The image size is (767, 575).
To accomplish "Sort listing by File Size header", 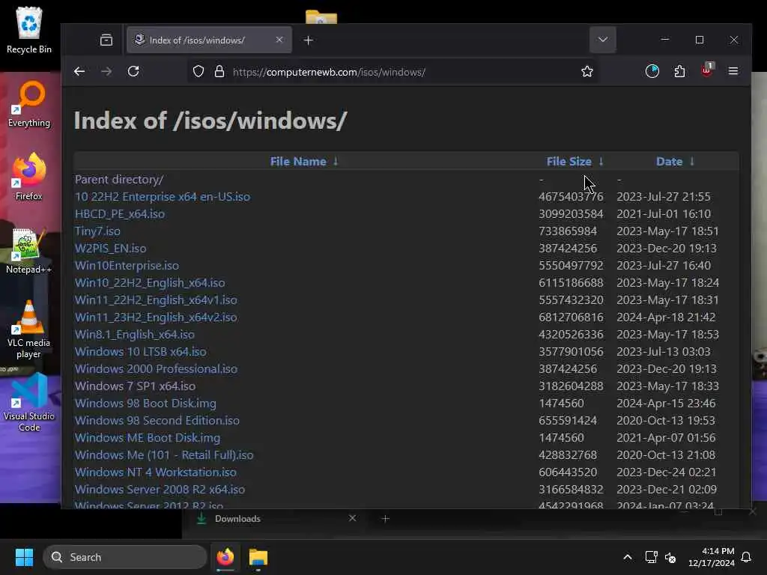I will pyautogui.click(x=569, y=162).
